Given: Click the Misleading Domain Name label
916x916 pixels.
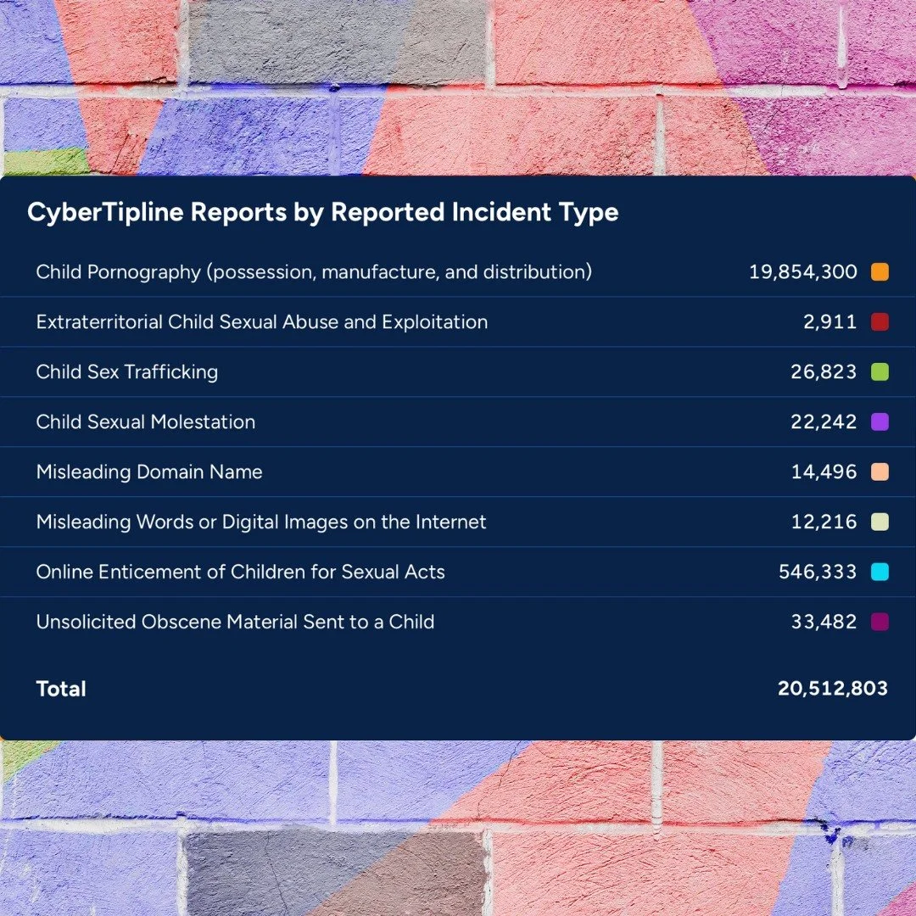Looking at the screenshot, I should [x=149, y=472].
